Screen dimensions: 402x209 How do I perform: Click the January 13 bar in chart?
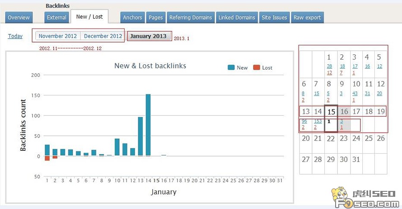(x=140, y=136)
